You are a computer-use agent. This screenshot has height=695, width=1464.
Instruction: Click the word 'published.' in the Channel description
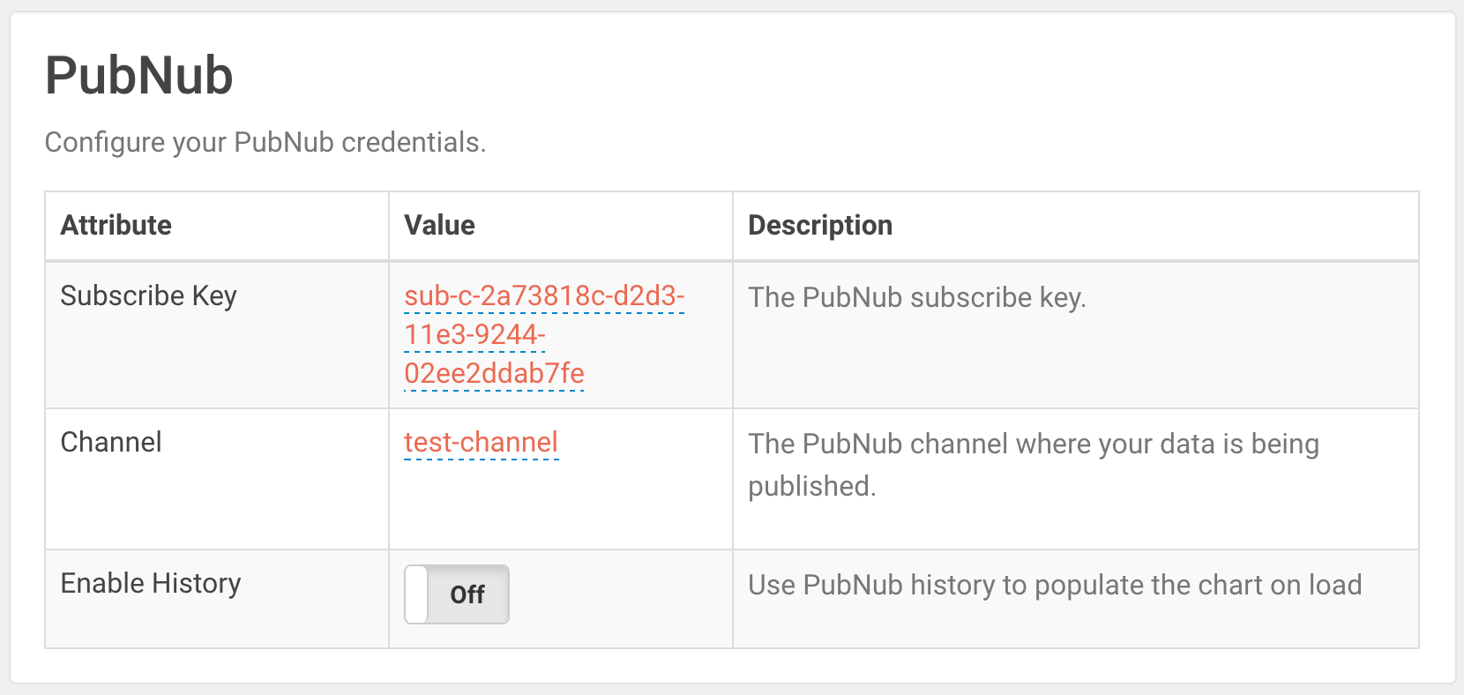(x=812, y=487)
